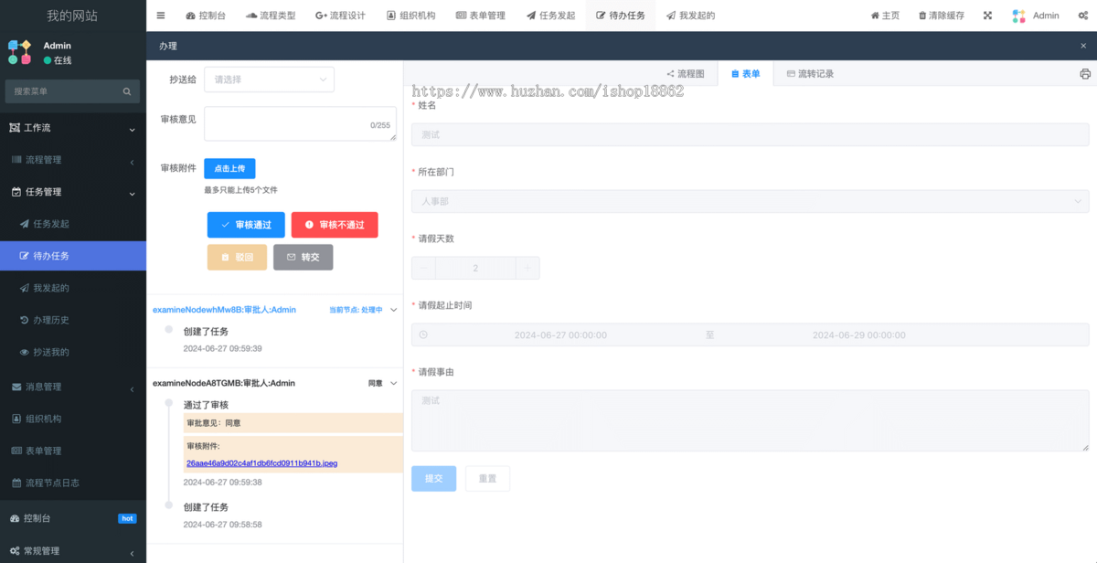Screen dimensions: 1097x563
Task: Open the 流程图 flow chart view
Action: pyautogui.click(x=690, y=74)
